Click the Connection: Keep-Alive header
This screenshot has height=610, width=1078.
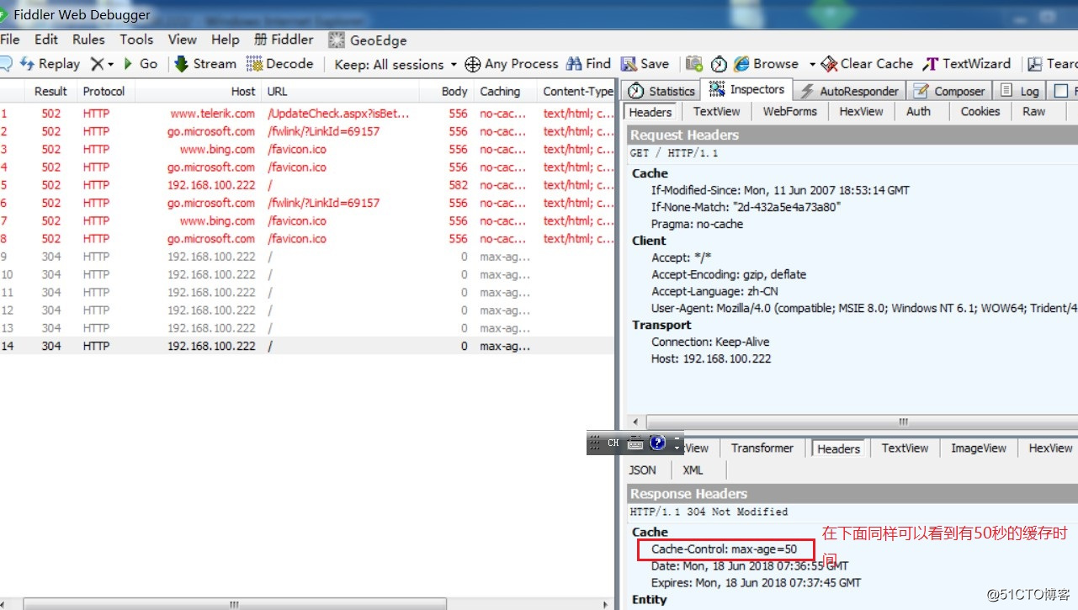[710, 342]
